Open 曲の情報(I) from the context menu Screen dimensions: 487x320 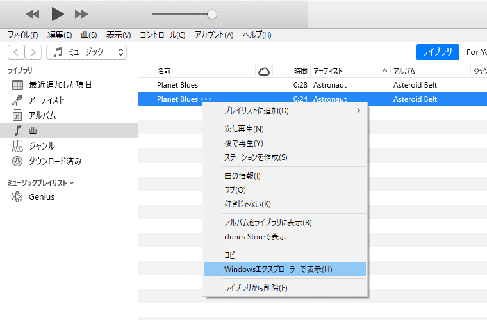coord(285,176)
